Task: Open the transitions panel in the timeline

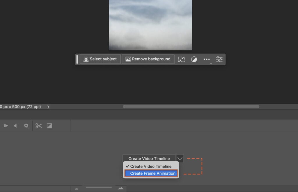Action: tap(49, 126)
